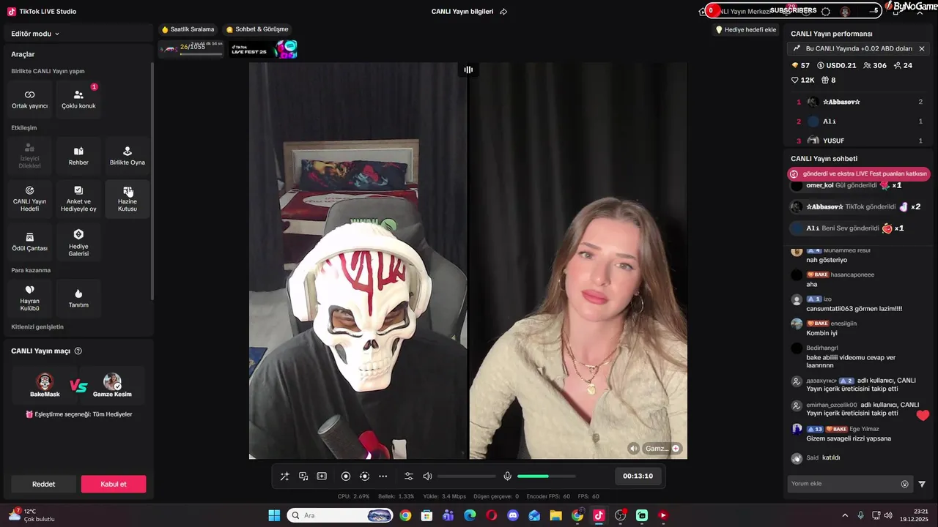Click the help icon beside CANLI Yayın maçı
Image resolution: width=938 pixels, height=527 pixels.
click(78, 351)
